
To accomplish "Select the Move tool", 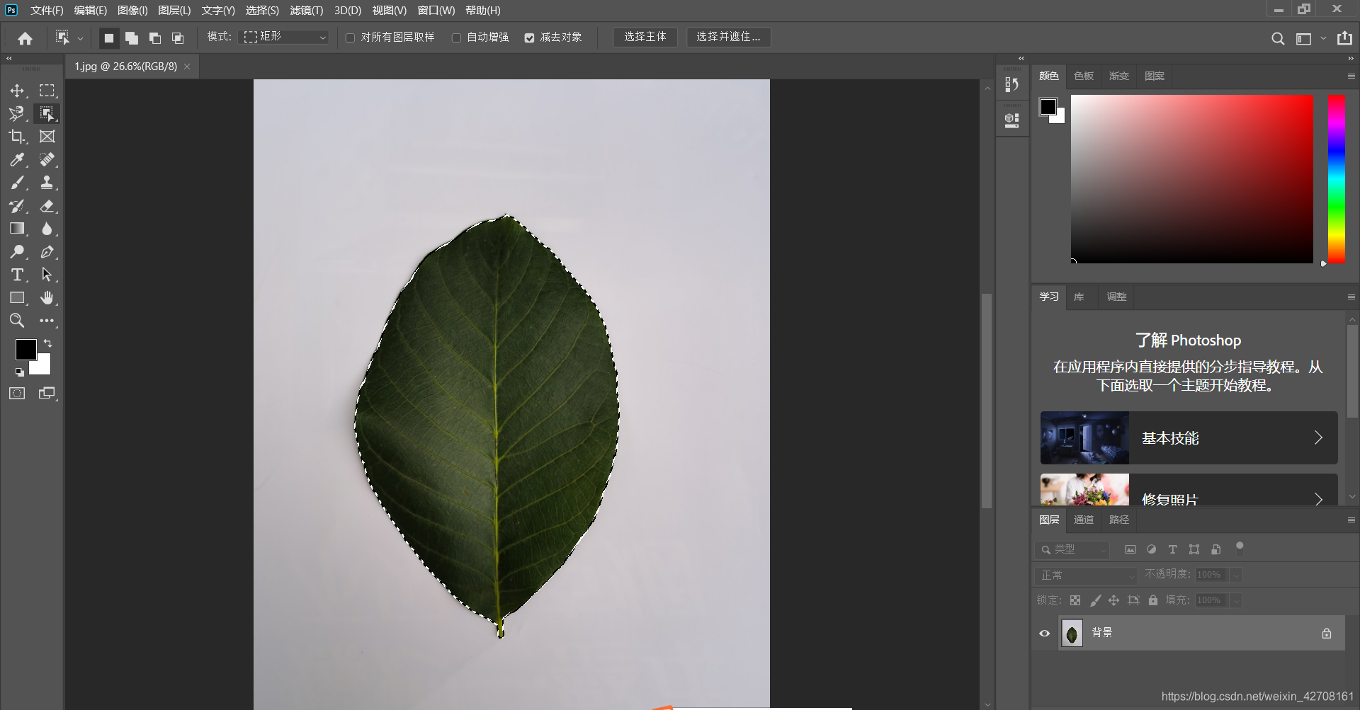I will pos(17,90).
